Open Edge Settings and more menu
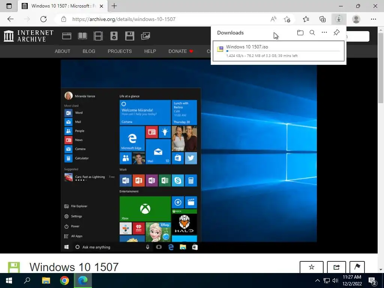The width and height of the screenshot is (384, 288). [x=373, y=19]
